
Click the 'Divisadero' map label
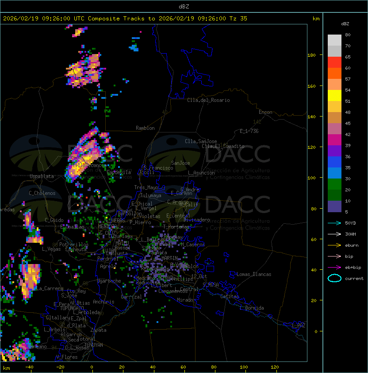pos(196,220)
